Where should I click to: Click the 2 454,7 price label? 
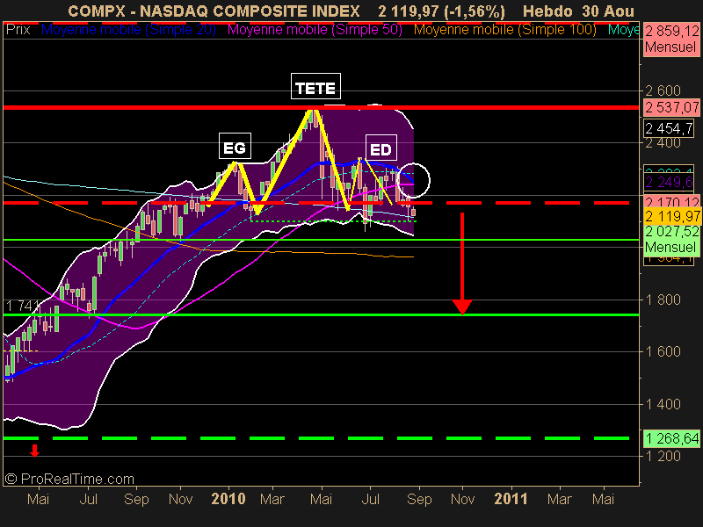tap(669, 128)
